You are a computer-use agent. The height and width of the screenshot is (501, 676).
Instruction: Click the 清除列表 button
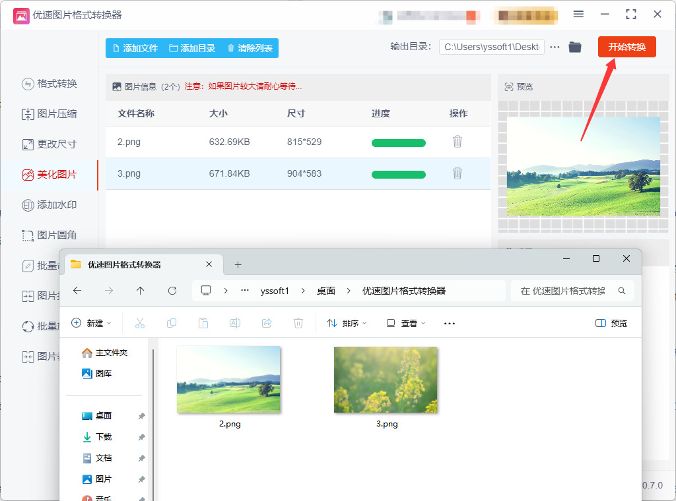click(x=250, y=48)
